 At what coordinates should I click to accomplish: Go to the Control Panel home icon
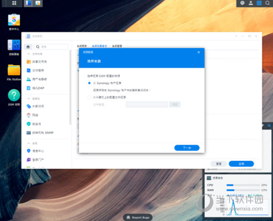click(28, 47)
